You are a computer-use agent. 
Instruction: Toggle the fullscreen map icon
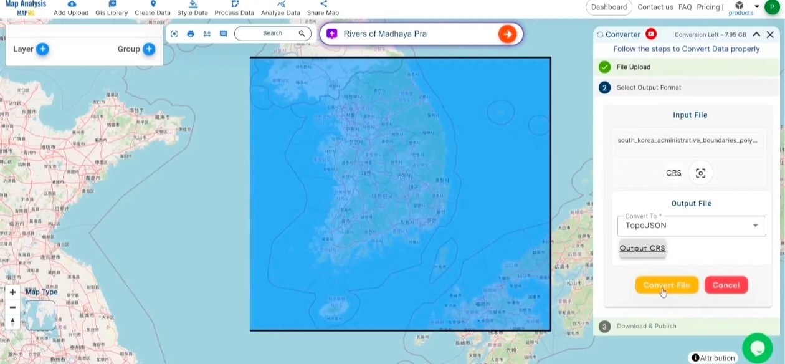[175, 34]
